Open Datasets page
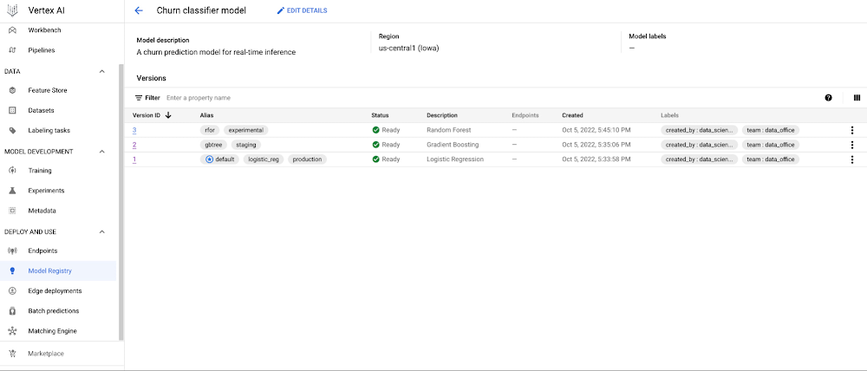Viewport: 867px width, 371px height. coord(41,111)
